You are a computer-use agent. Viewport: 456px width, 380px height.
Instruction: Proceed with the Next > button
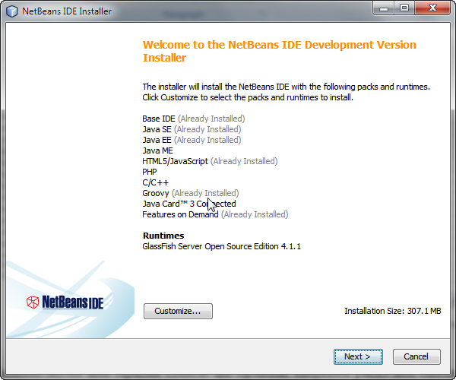click(358, 356)
